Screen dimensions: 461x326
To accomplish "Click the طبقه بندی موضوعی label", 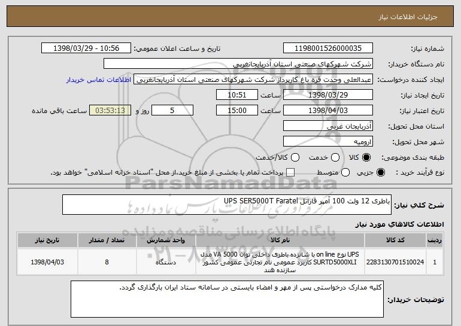I will click(x=413, y=158).
